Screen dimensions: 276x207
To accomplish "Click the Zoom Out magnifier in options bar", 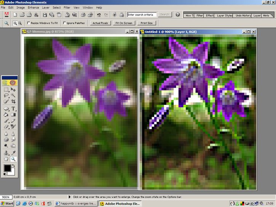I will click(x=20, y=23).
